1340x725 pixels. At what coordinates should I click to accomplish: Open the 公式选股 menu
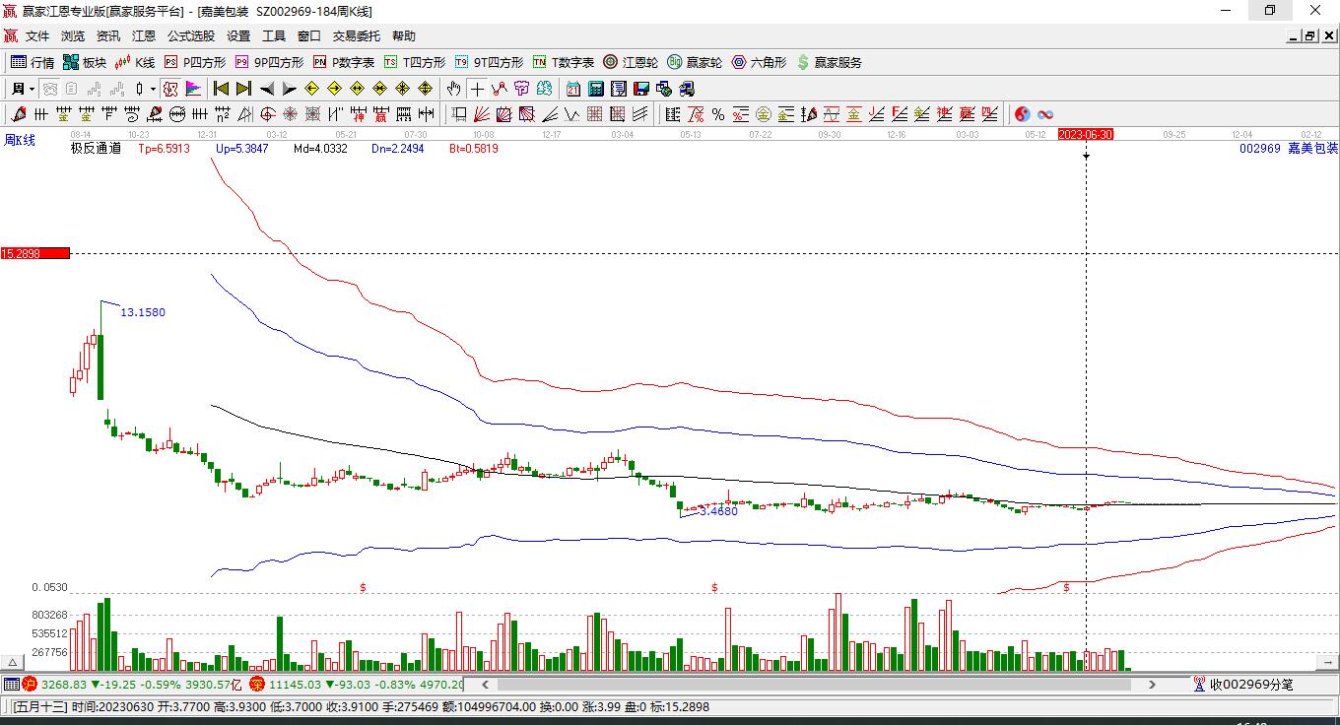(x=190, y=36)
